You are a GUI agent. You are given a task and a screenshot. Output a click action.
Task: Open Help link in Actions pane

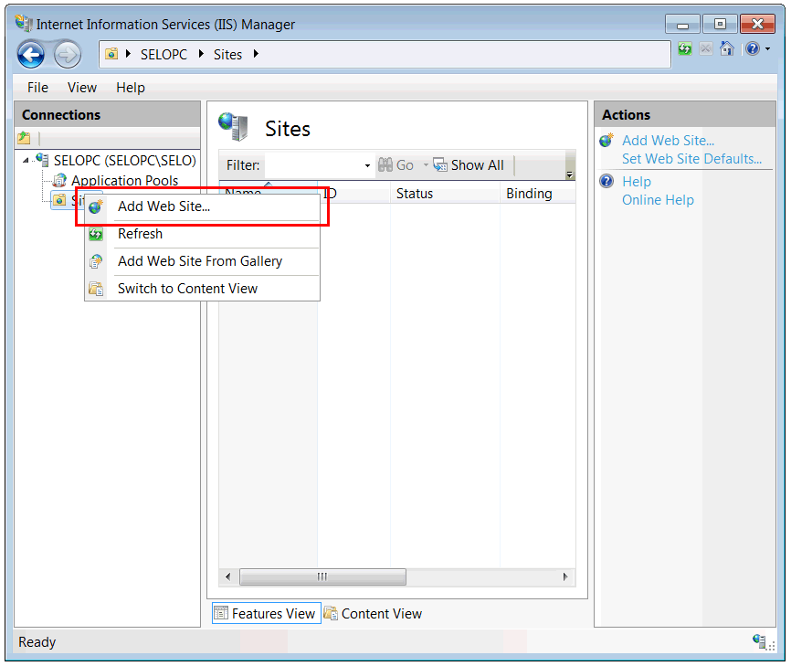636,182
